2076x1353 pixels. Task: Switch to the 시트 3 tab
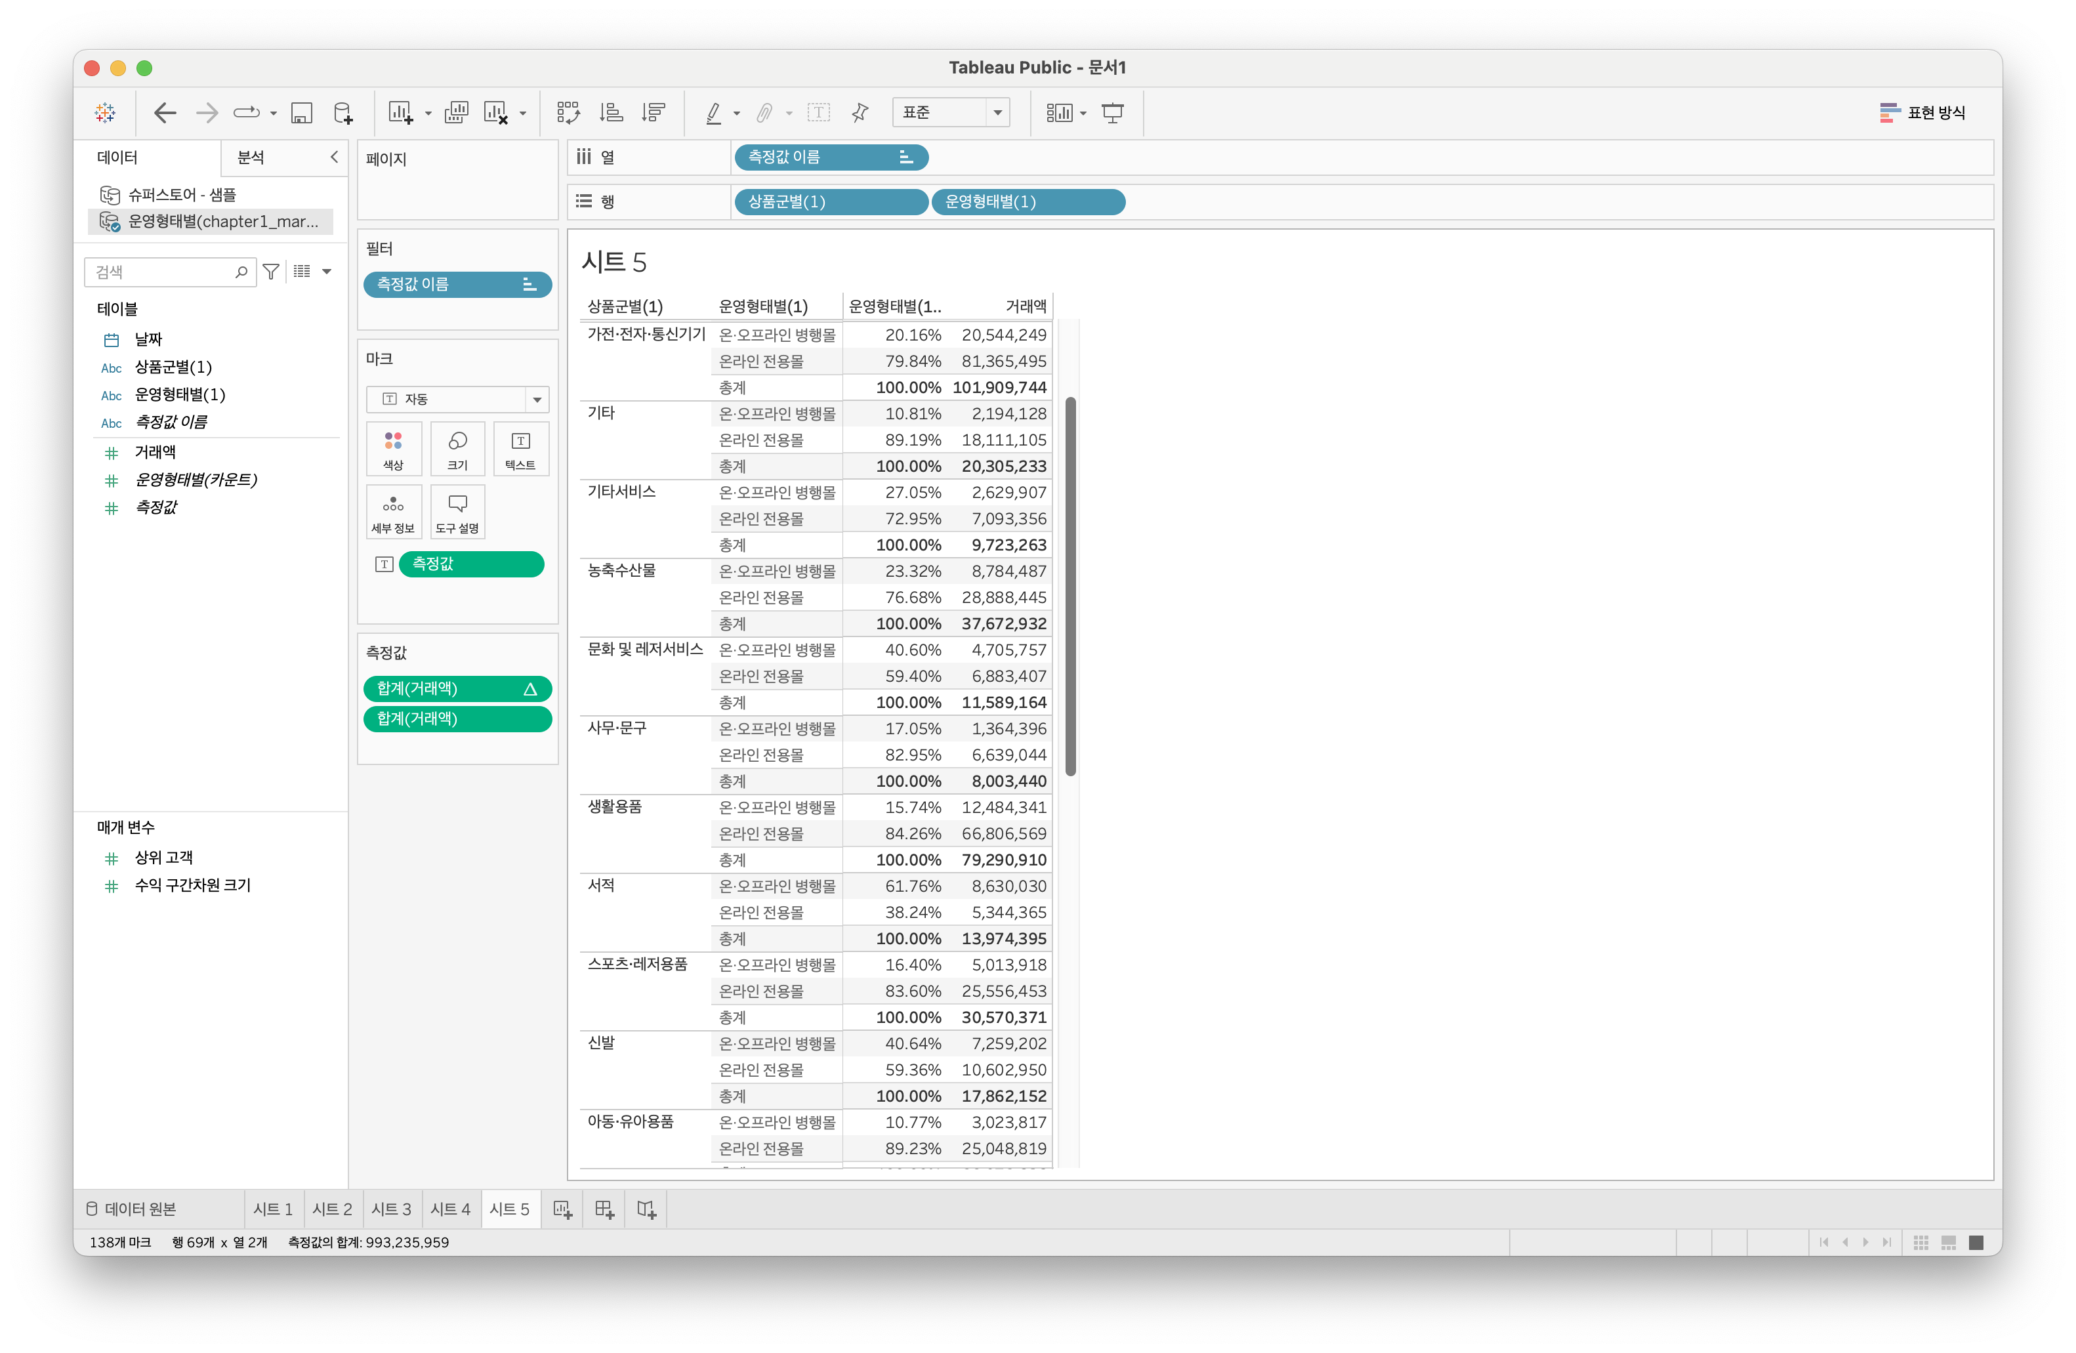391,1209
